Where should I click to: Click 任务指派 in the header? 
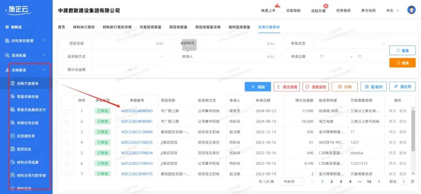coord(343,11)
